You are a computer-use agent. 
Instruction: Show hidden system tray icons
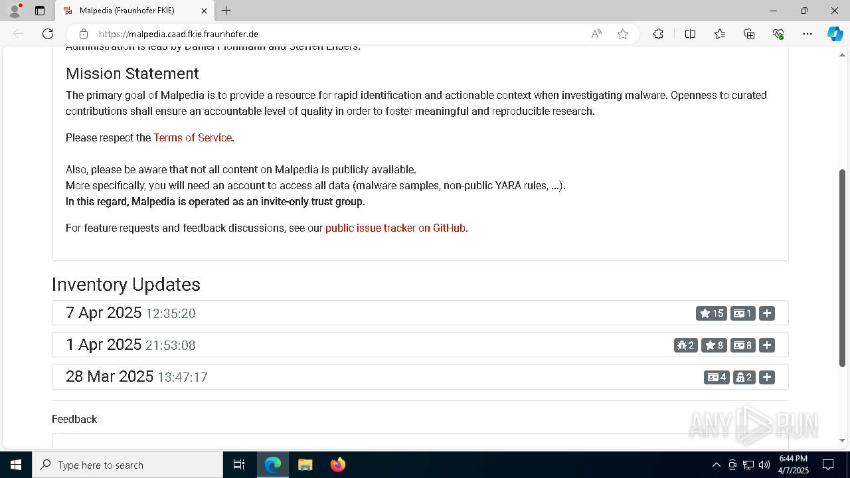click(716, 465)
